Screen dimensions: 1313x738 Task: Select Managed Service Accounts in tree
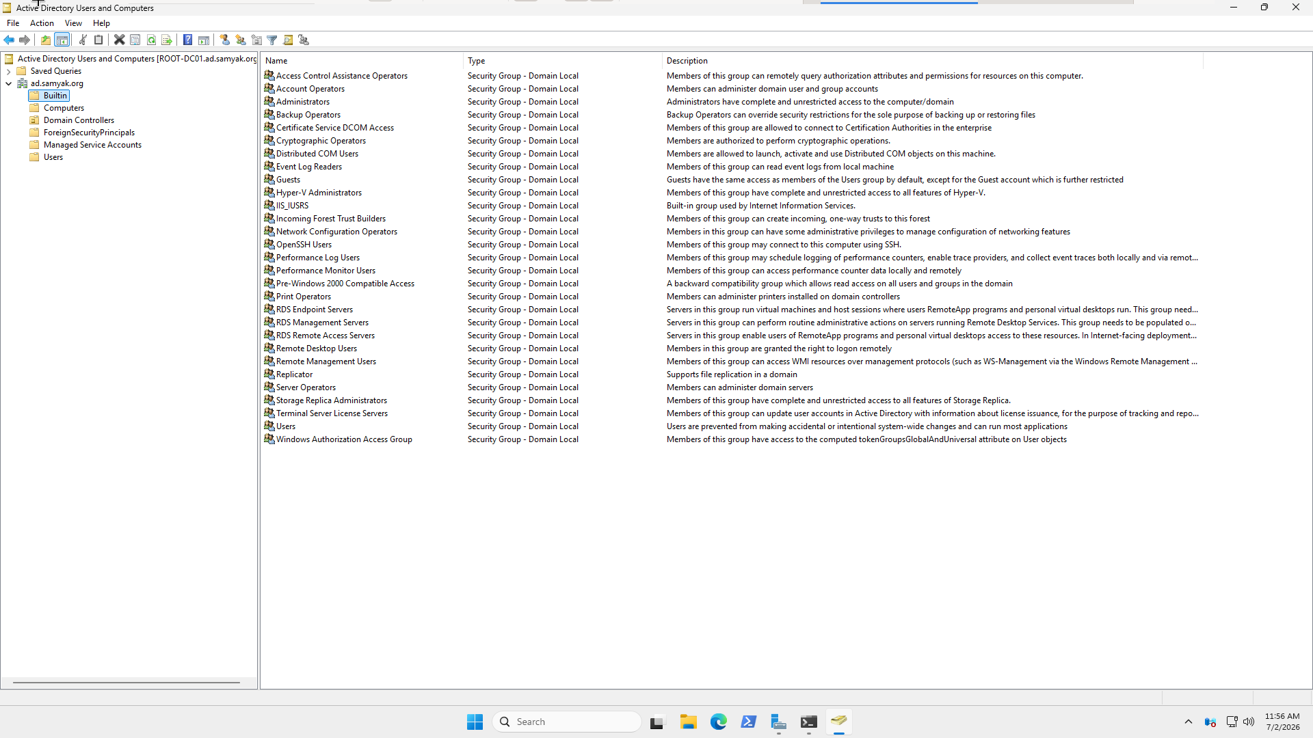(92, 145)
